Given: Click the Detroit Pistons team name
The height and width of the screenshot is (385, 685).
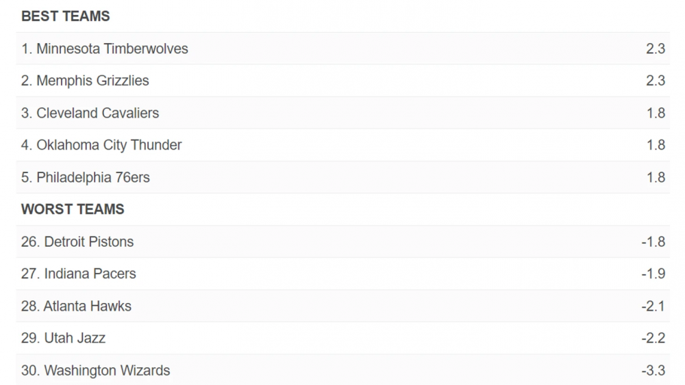Looking at the screenshot, I should point(89,241).
